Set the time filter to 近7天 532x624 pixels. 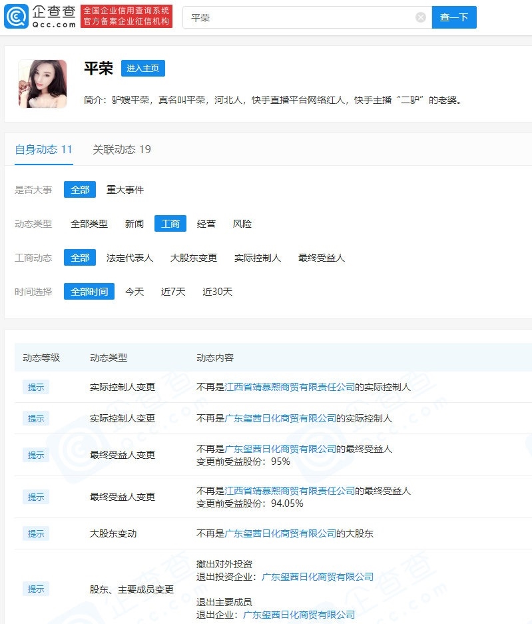coord(173,292)
